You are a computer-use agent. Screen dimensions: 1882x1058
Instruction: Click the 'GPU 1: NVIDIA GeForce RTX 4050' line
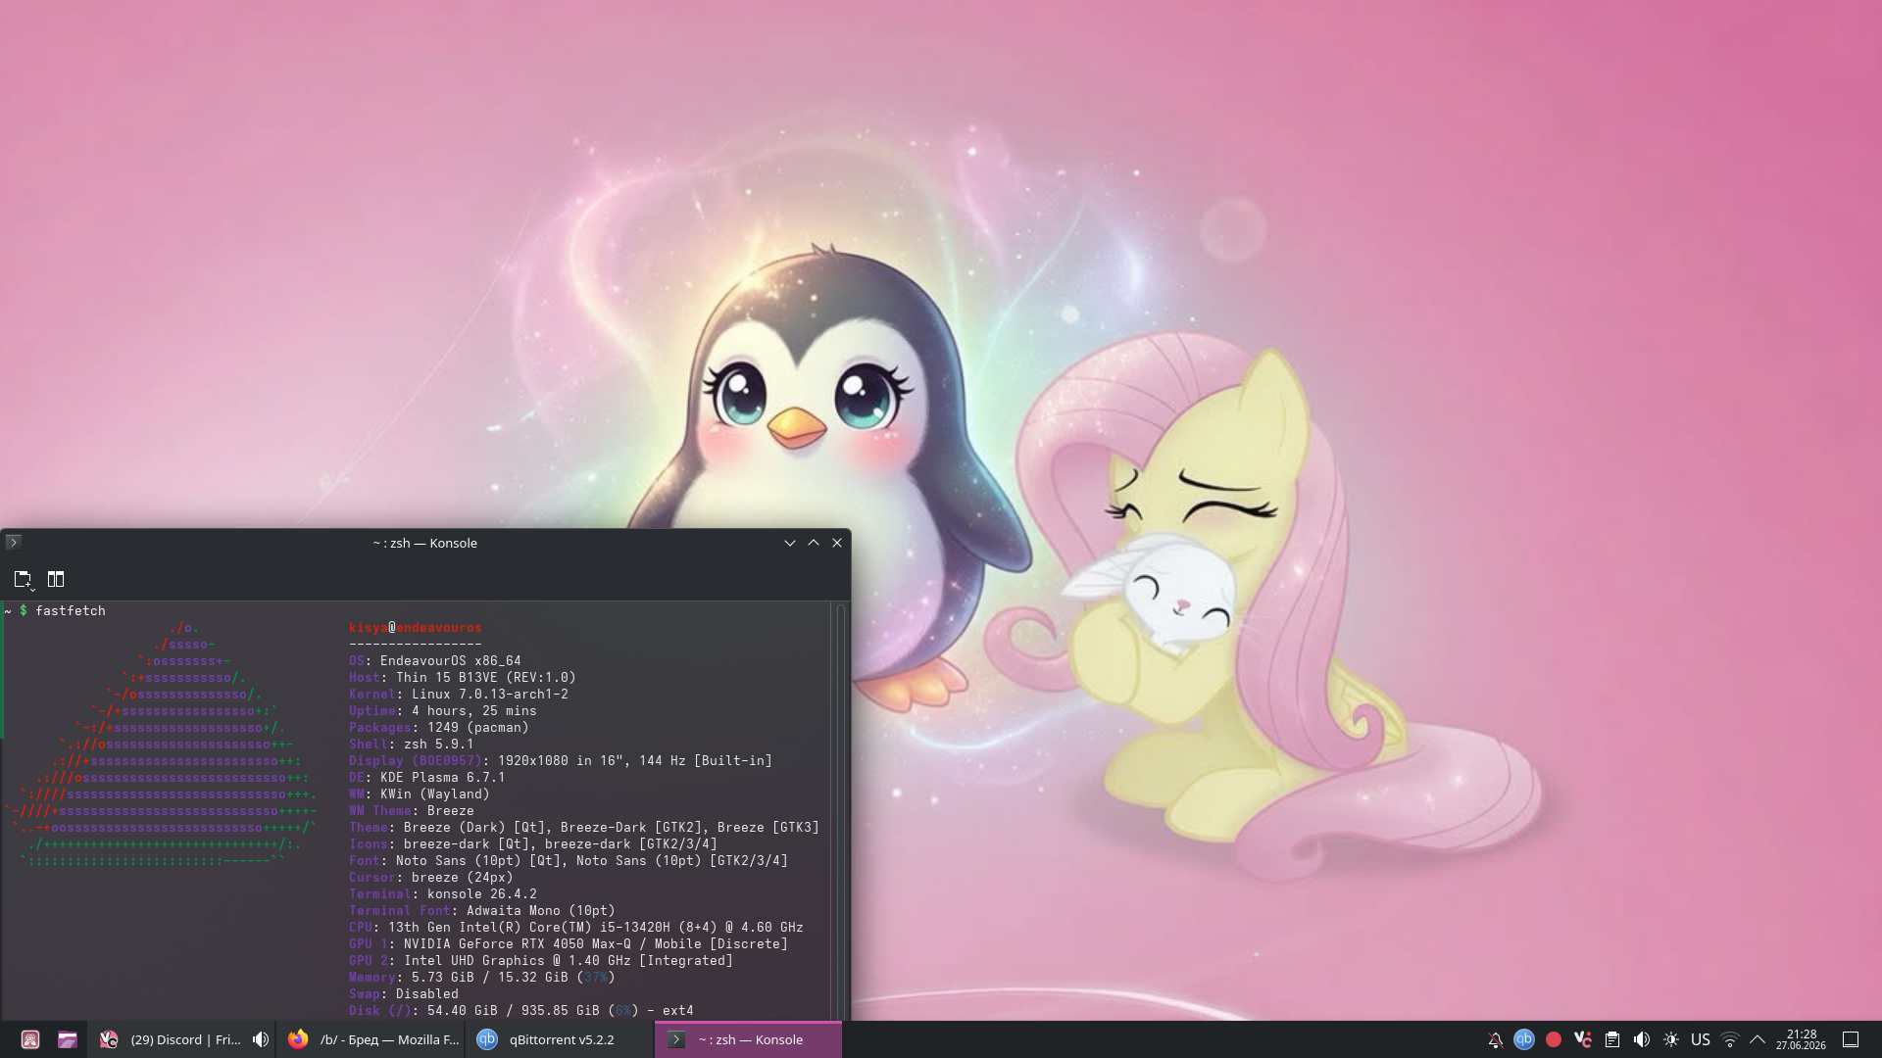(x=569, y=944)
